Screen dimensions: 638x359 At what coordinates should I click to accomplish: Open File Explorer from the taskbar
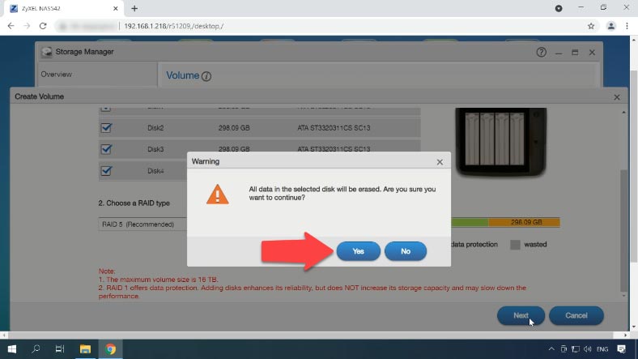pyautogui.click(x=85, y=349)
